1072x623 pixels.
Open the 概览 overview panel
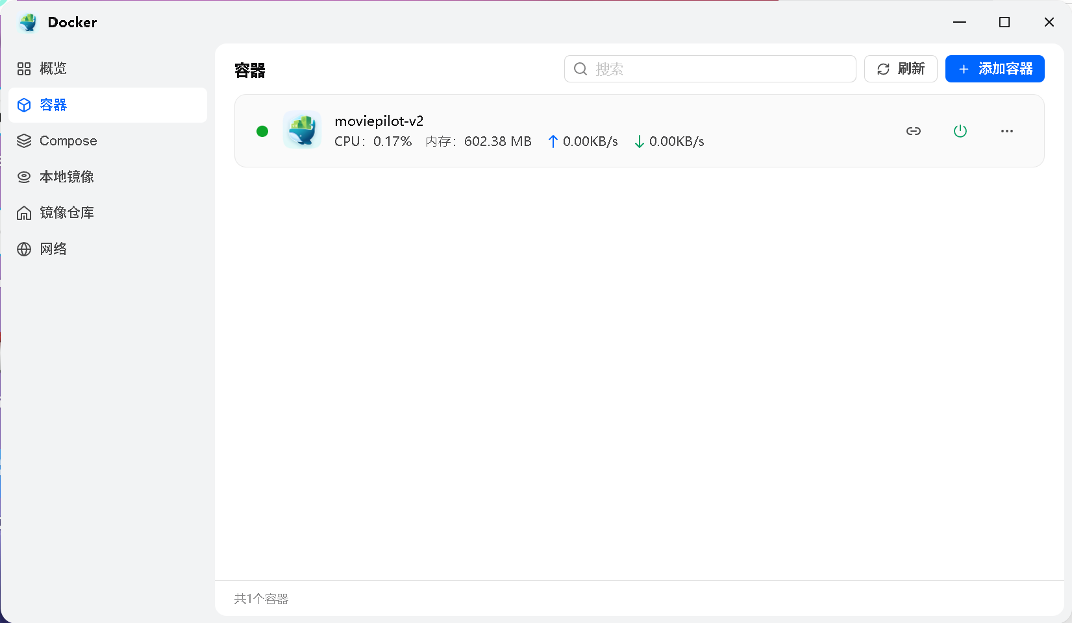[x=53, y=68]
